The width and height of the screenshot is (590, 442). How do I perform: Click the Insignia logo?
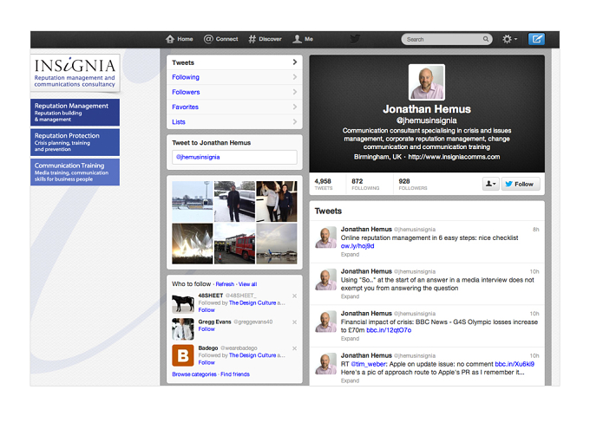pyautogui.click(x=75, y=72)
